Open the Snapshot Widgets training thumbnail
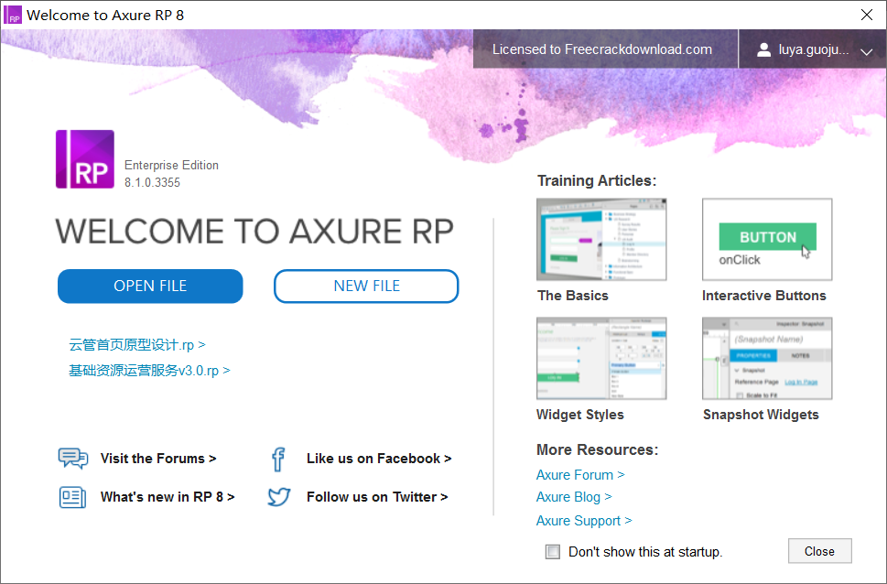This screenshot has height=584, width=887. point(767,358)
